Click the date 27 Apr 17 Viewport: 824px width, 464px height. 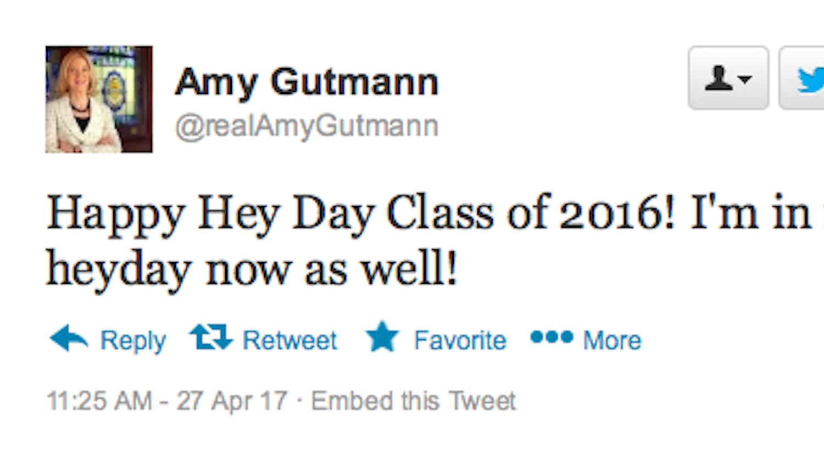[x=232, y=401]
